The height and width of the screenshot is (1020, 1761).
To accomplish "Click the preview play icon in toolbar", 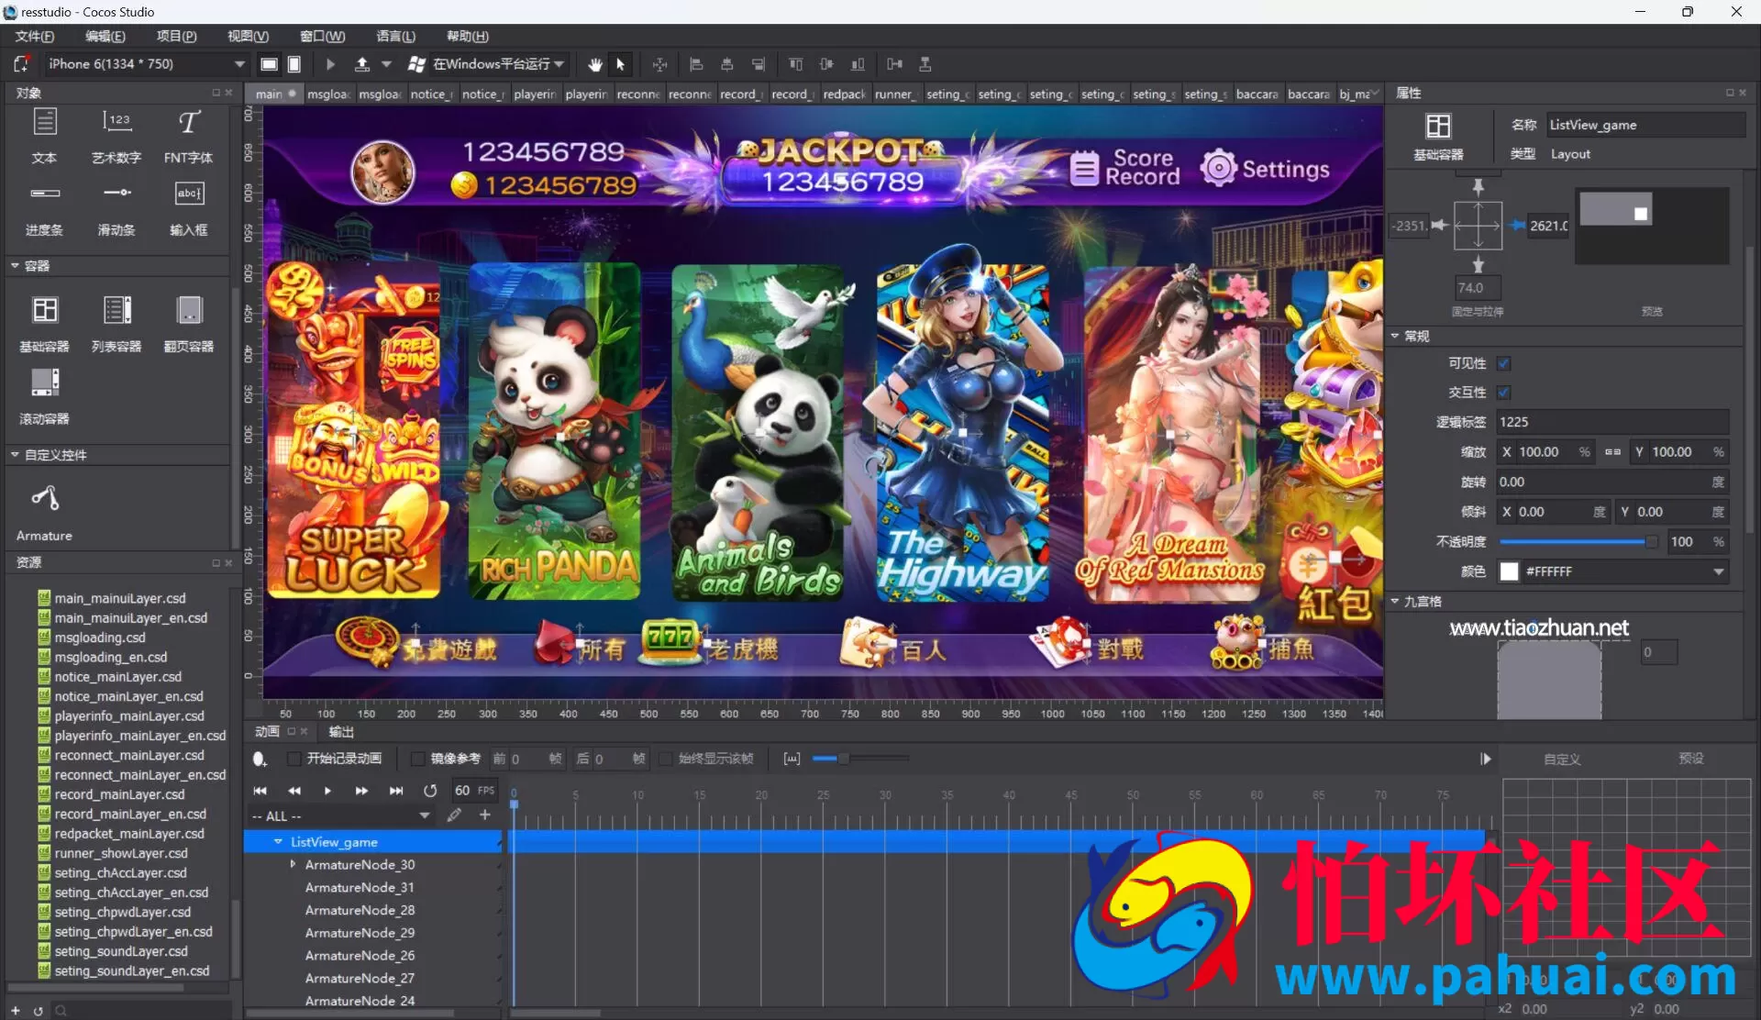I will (330, 64).
